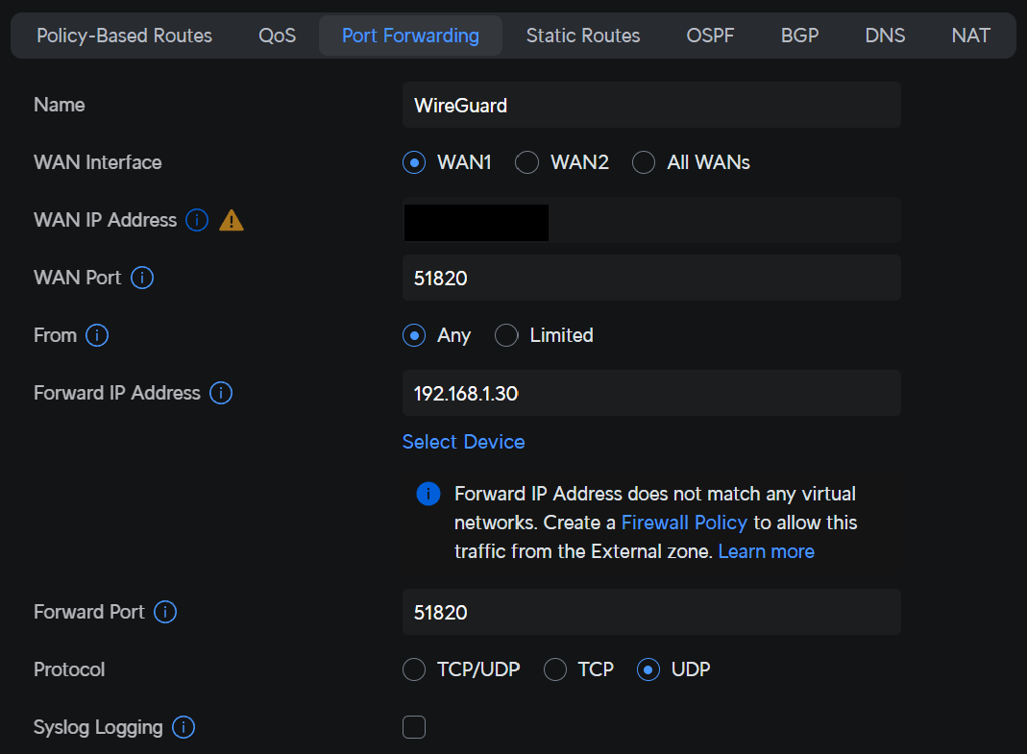
Task: Choose Any as the From source
Action: tap(414, 335)
